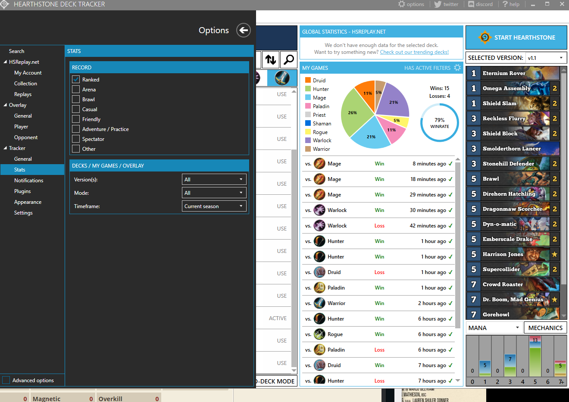Enable Advanced options checkbox
The height and width of the screenshot is (402, 569).
click(x=6, y=380)
